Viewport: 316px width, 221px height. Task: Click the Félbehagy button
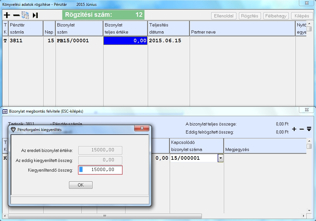(276, 16)
